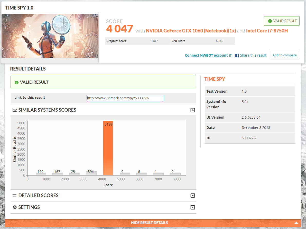The height and width of the screenshot is (229, 306).
Task: Click the Time Spy 1.0 title
Action: 19,8
